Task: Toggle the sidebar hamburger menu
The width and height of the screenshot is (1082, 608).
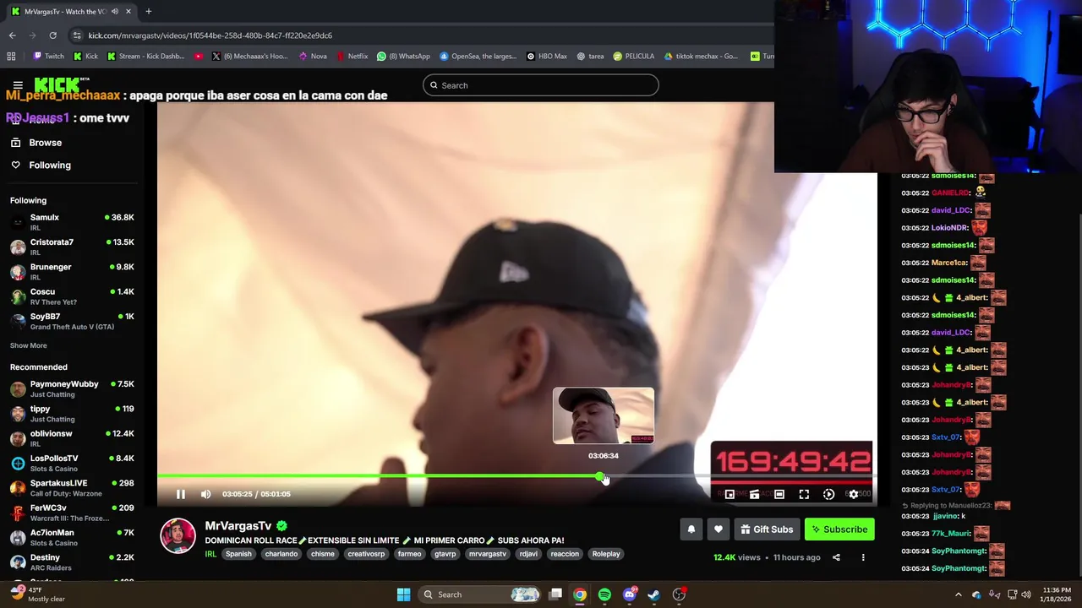Action: [x=18, y=85]
